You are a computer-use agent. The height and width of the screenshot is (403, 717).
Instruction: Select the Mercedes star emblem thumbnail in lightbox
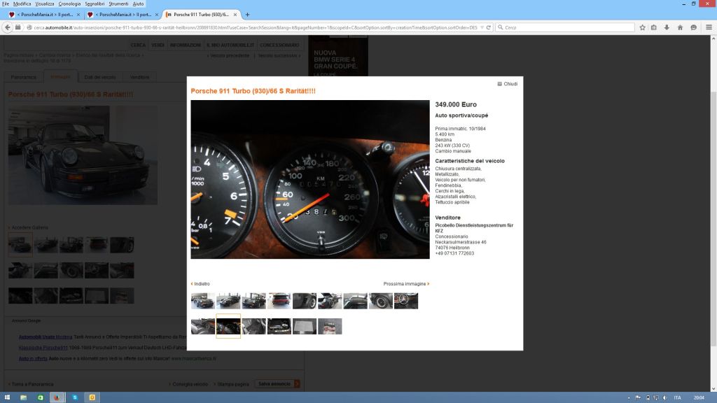tap(406, 301)
